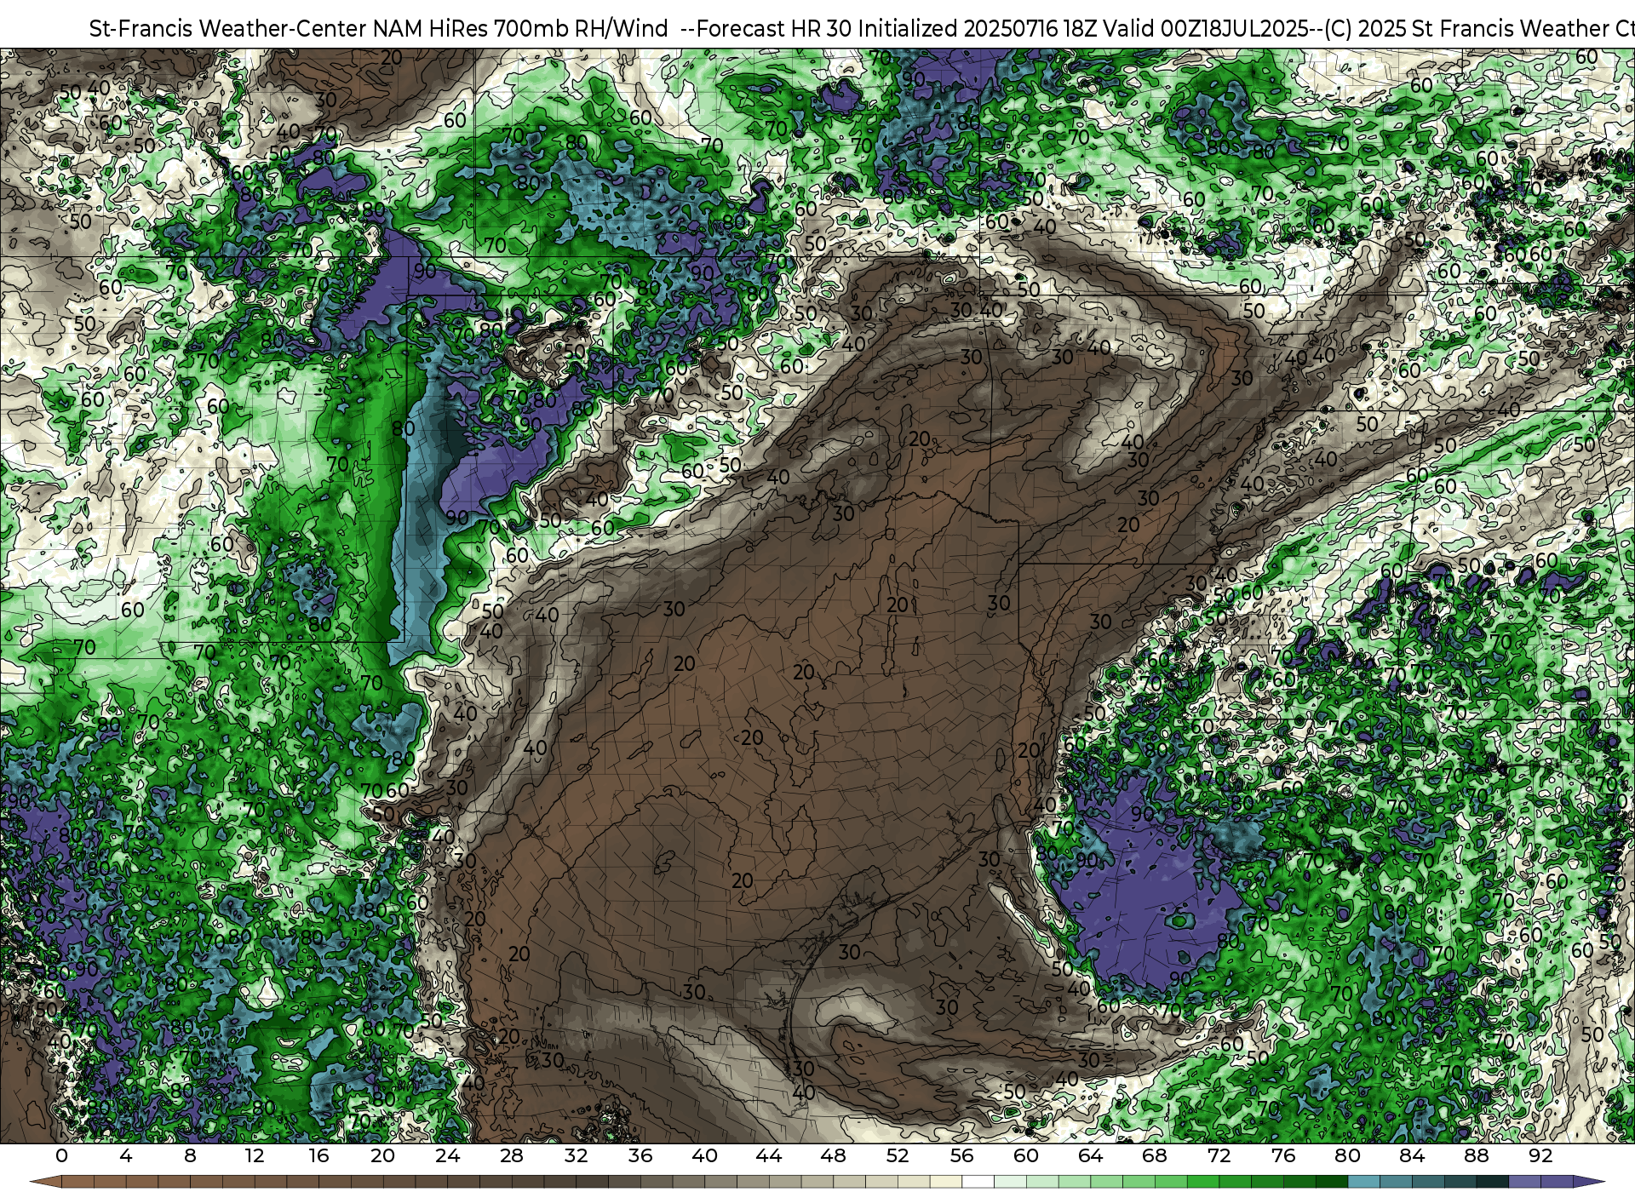The width and height of the screenshot is (1635, 1192).
Task: Click the right purple arrow end of colorbar
Action: tap(1587, 1182)
